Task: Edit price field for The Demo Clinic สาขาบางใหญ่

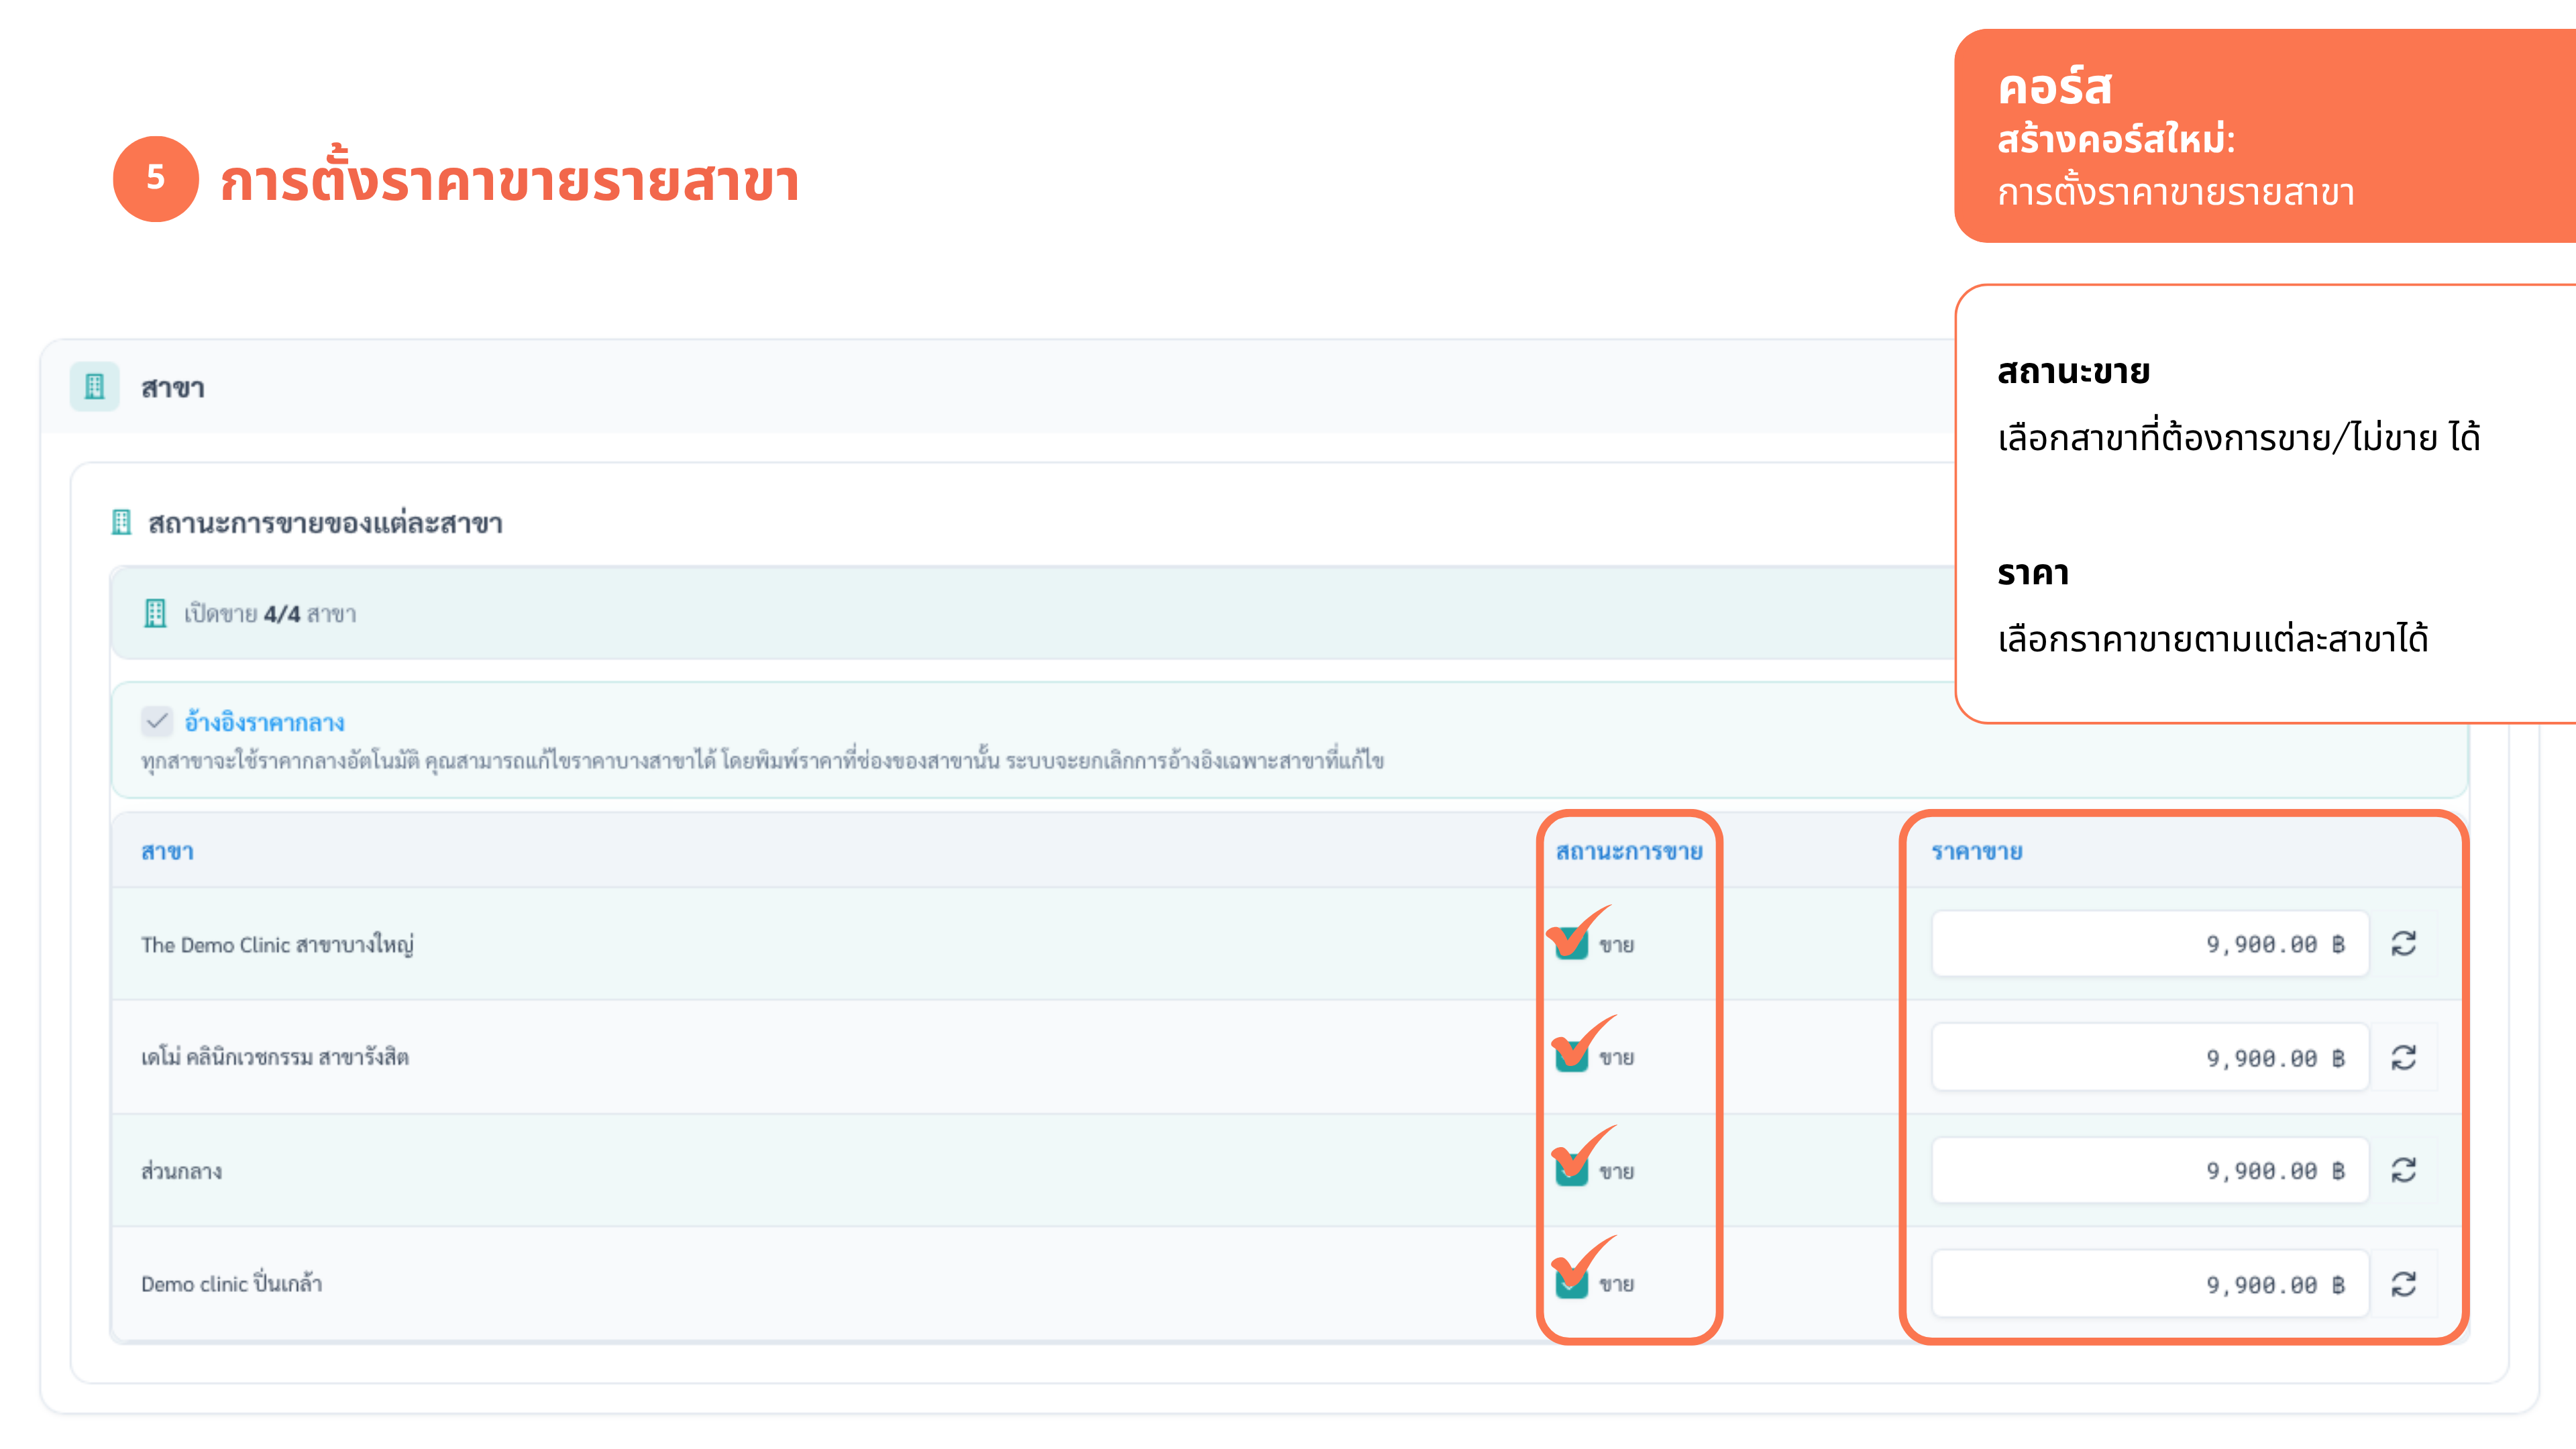Action: point(2150,944)
